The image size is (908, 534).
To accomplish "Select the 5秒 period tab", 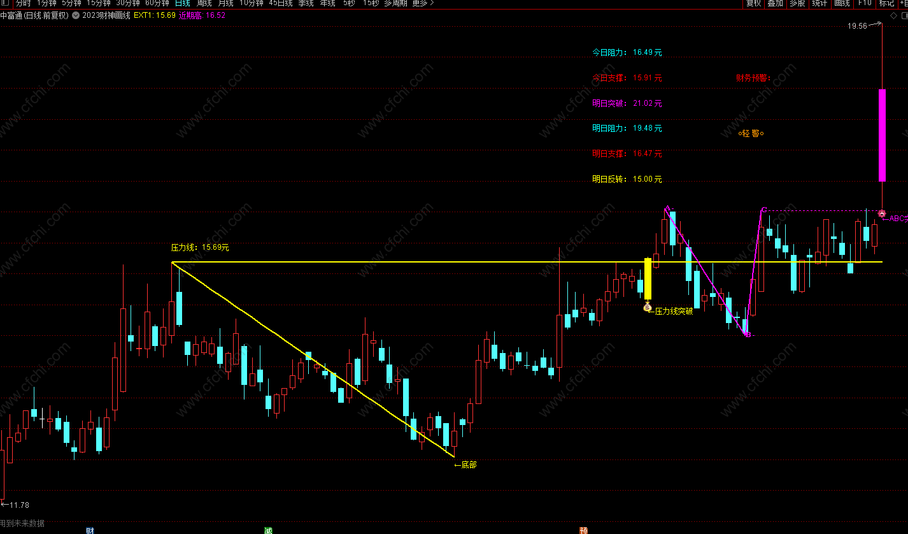I will pyautogui.click(x=349, y=3).
